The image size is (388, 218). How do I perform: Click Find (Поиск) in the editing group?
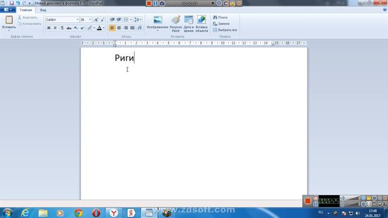220,18
